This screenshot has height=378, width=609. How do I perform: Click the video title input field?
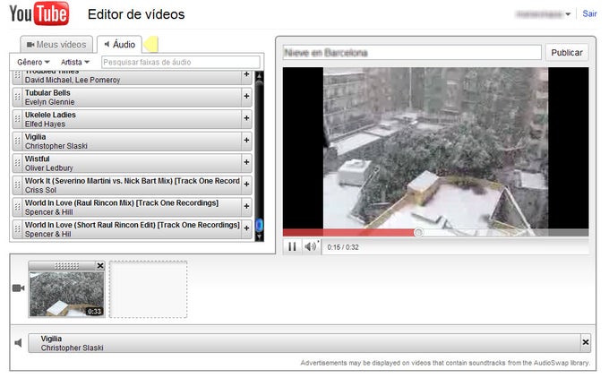(x=412, y=53)
